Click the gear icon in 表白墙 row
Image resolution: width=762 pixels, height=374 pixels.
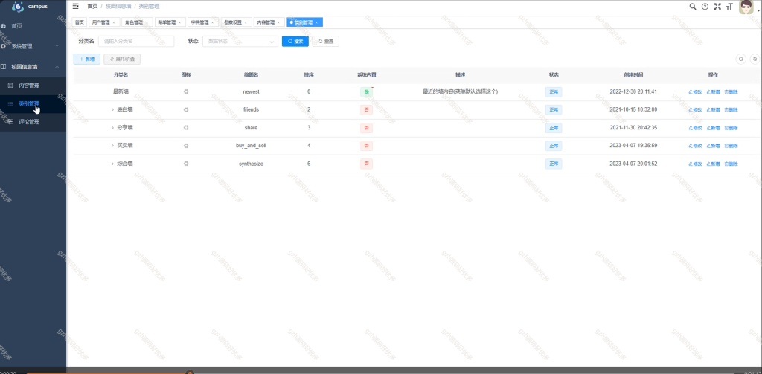click(185, 110)
